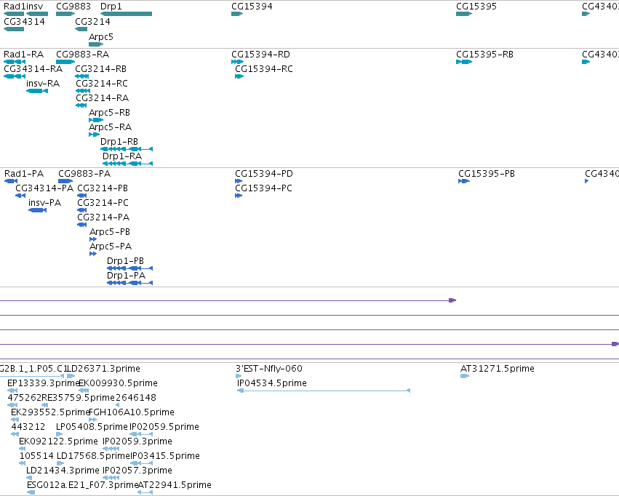The height and width of the screenshot is (496, 619).
Task: Select the 2646148 feature label
Action: 136,398
